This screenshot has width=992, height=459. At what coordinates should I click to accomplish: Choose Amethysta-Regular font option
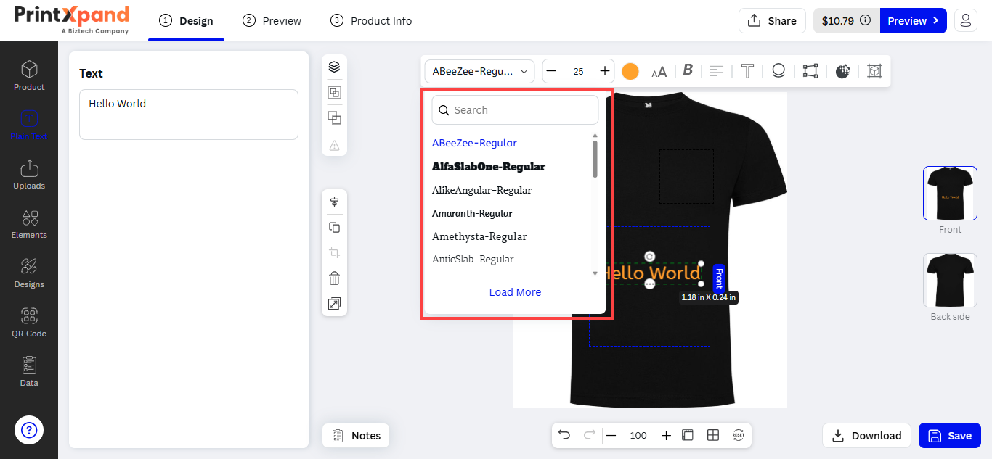point(479,236)
